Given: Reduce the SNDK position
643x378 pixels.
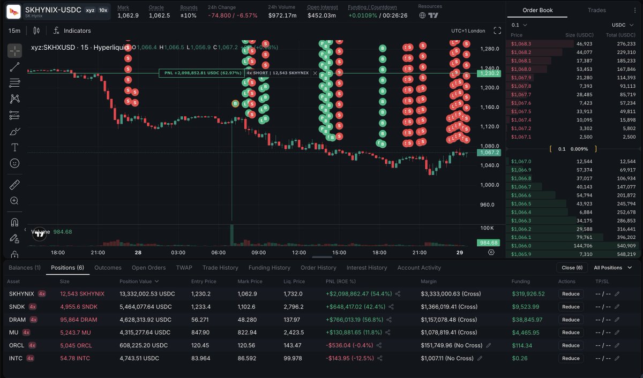Looking at the screenshot, I should coord(571,307).
